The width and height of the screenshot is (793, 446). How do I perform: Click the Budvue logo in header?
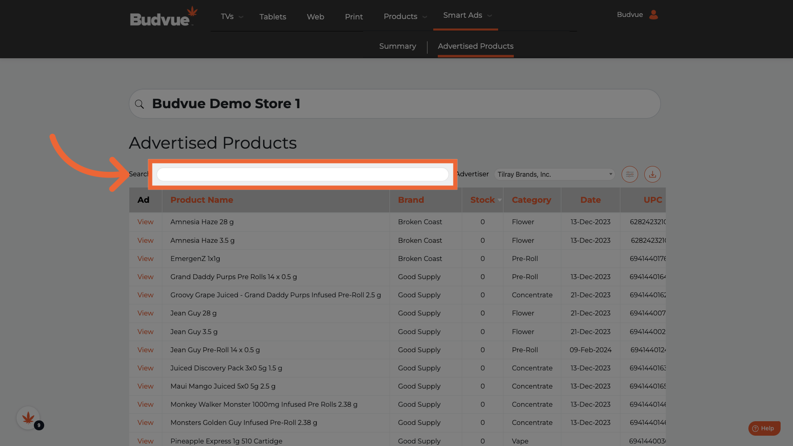point(164,17)
